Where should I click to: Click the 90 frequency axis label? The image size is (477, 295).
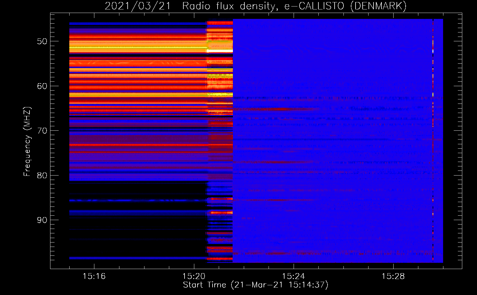(x=42, y=220)
